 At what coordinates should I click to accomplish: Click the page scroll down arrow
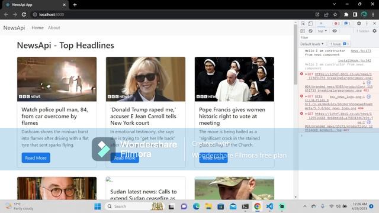click(x=296, y=197)
